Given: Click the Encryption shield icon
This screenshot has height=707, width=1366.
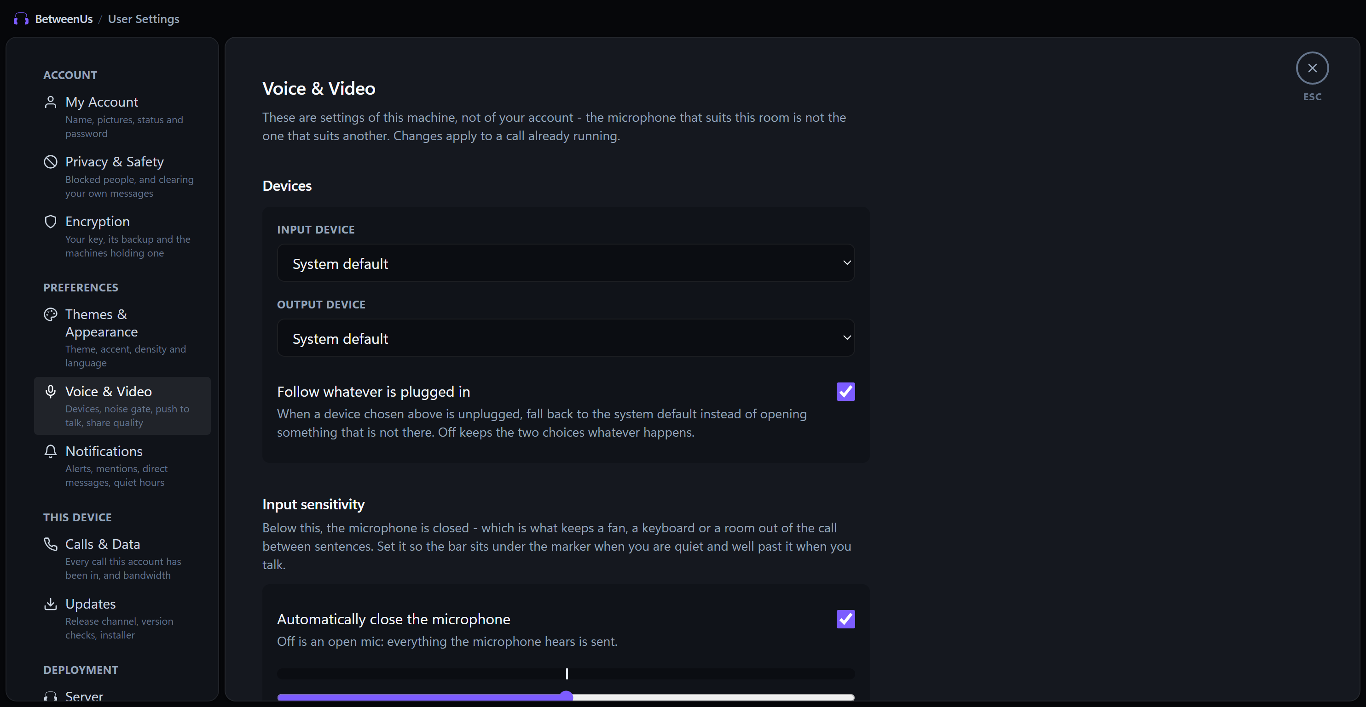Looking at the screenshot, I should [x=50, y=222].
